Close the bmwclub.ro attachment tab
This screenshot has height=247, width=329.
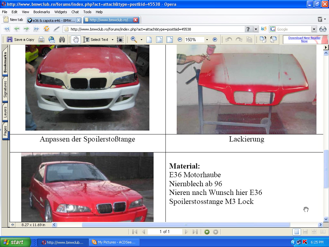[136, 20]
